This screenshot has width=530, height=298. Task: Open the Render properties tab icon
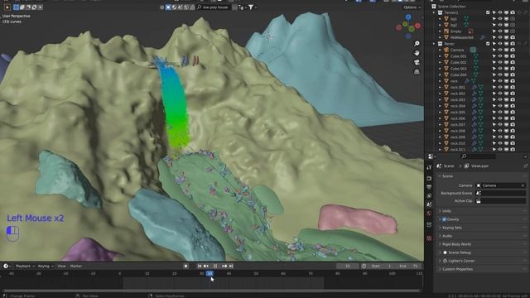pos(429,179)
